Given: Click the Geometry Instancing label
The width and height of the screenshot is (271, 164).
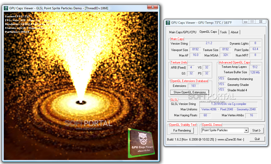Looking at the screenshot, I should point(240,79).
